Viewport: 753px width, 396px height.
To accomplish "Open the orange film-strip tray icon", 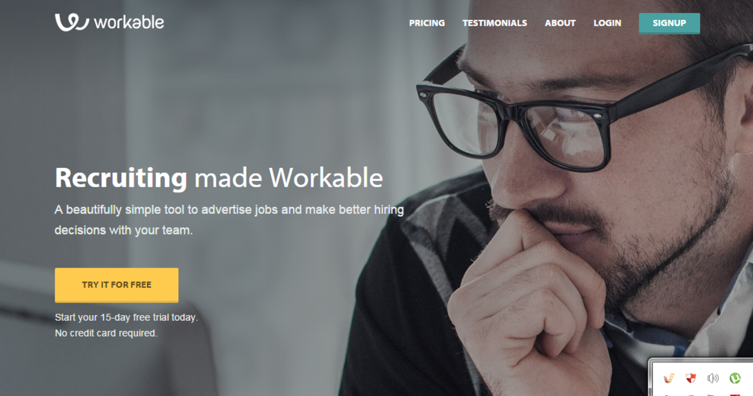I will tap(669, 378).
